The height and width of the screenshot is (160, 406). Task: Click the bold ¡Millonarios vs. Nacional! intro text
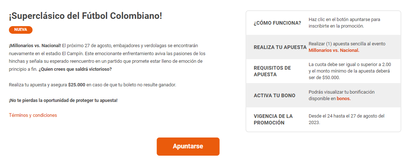(x=35, y=45)
